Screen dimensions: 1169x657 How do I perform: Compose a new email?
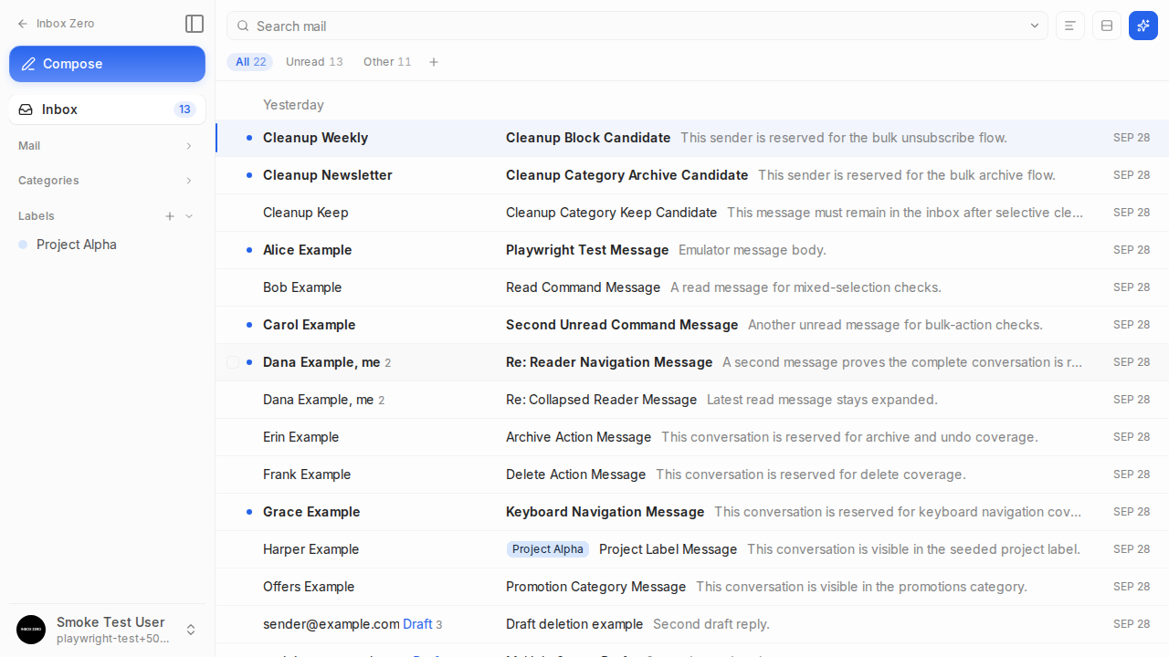point(107,64)
